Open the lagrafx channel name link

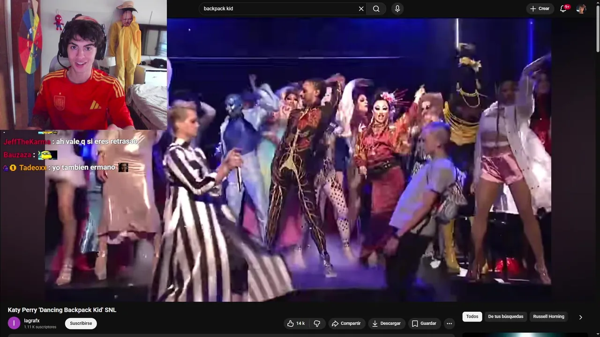click(32, 321)
